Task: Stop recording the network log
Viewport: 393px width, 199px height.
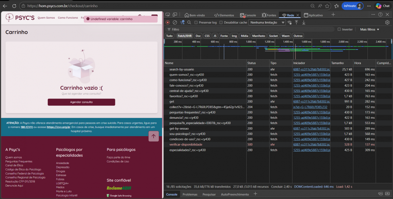Action: coord(168,22)
